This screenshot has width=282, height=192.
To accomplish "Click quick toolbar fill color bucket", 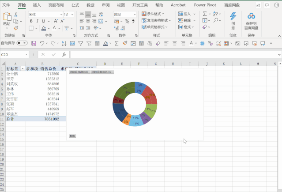I will (x=105, y=43).
